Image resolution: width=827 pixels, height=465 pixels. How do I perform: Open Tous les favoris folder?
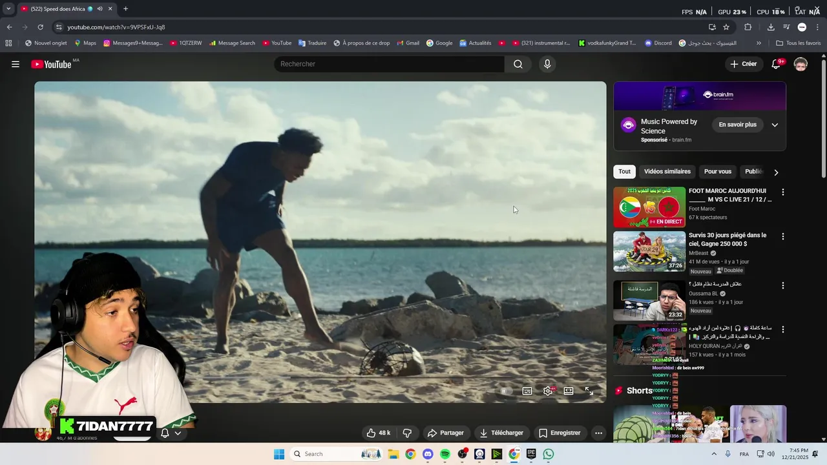pyautogui.click(x=798, y=43)
